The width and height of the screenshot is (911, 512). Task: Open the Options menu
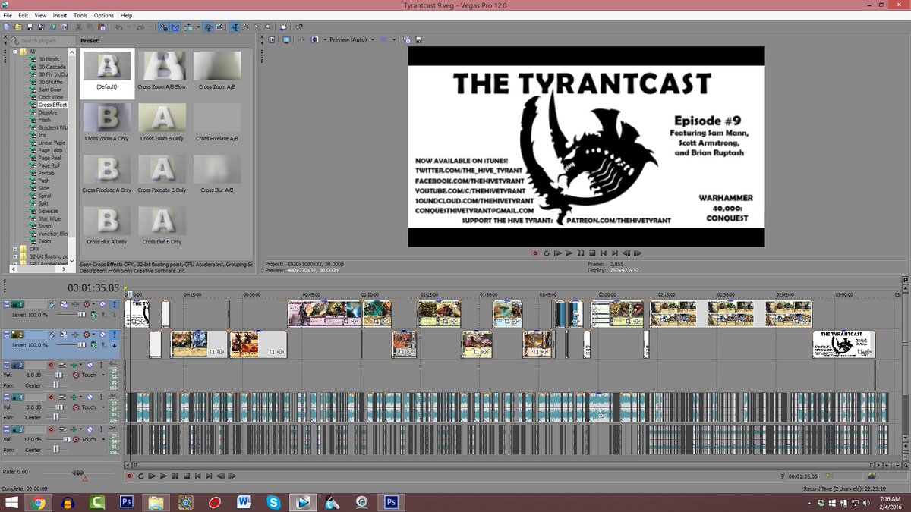(x=104, y=15)
